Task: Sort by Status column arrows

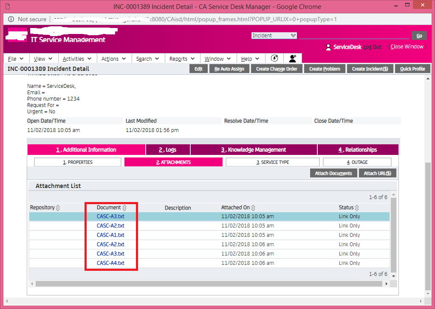Action: [x=357, y=208]
